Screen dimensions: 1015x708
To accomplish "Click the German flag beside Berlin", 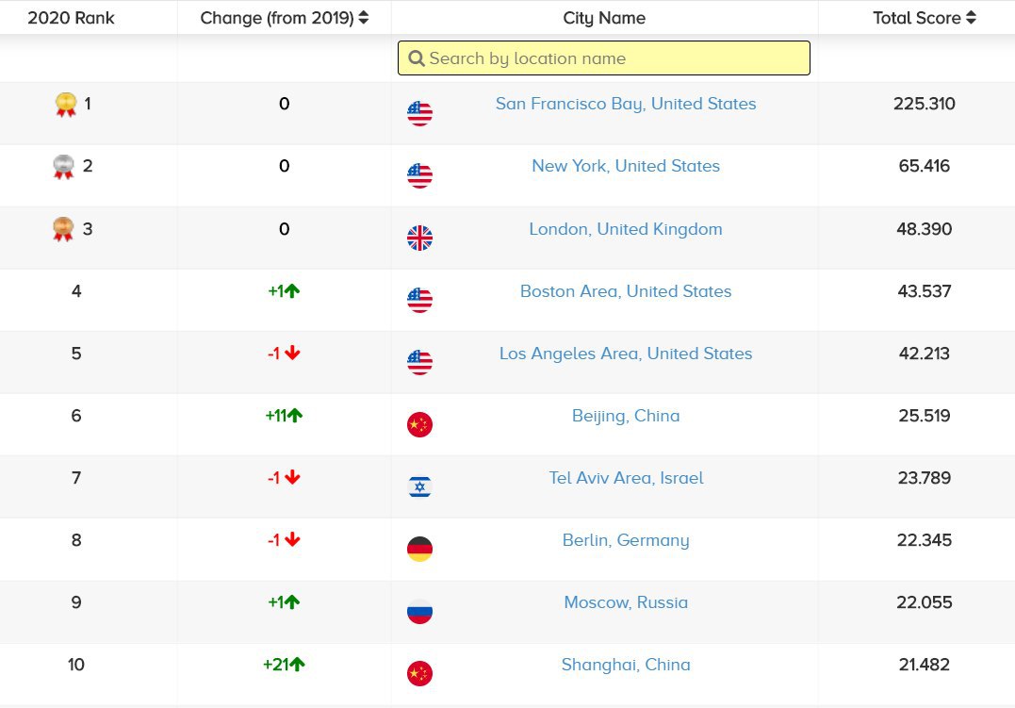I will pos(419,550).
